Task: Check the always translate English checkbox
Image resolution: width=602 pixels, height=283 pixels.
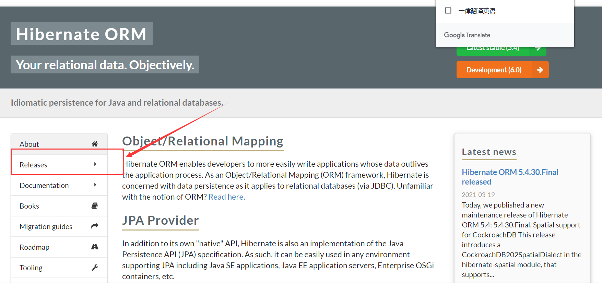Action: tap(448, 11)
